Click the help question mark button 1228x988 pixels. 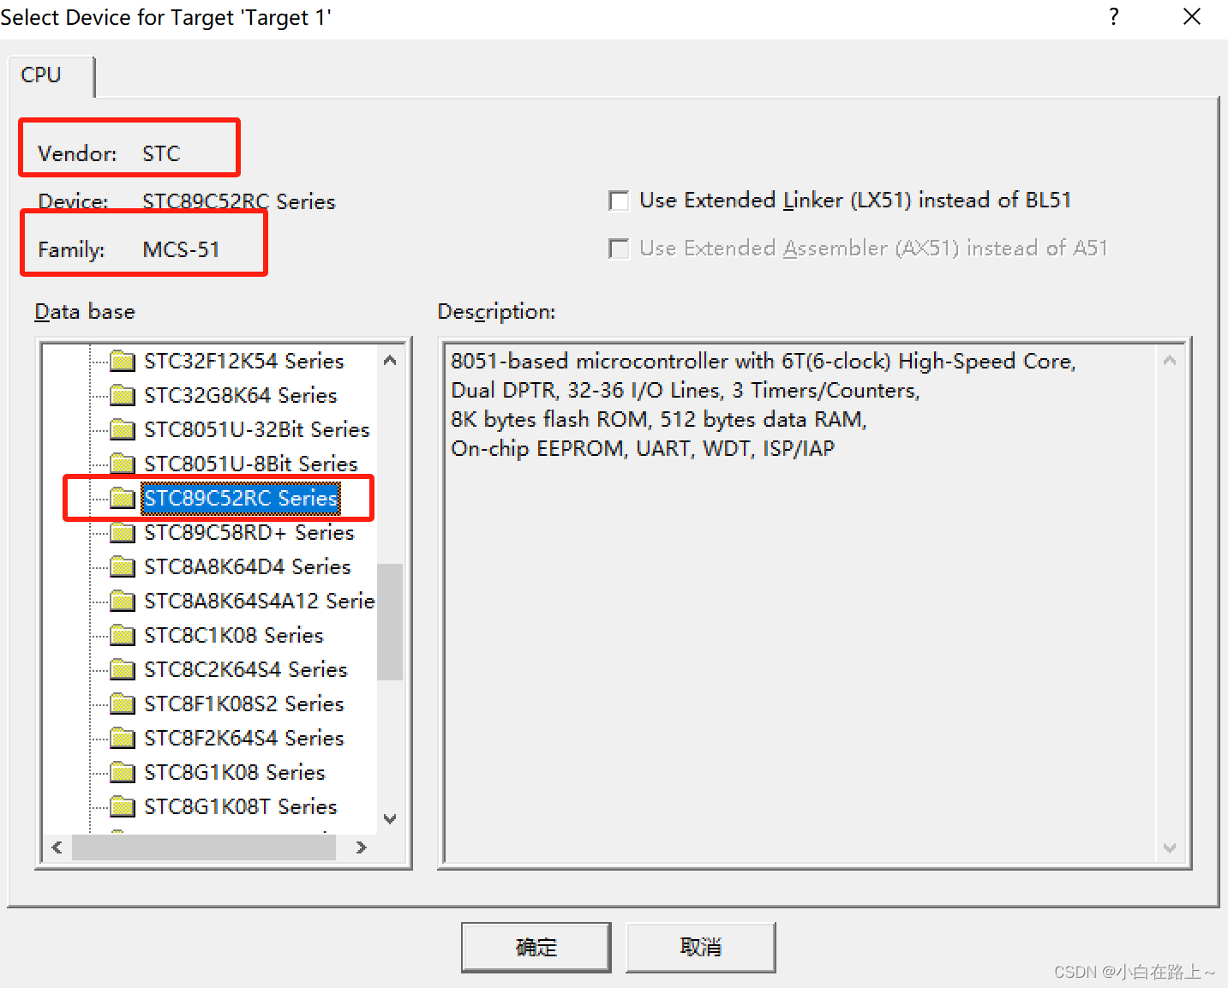point(1113,16)
